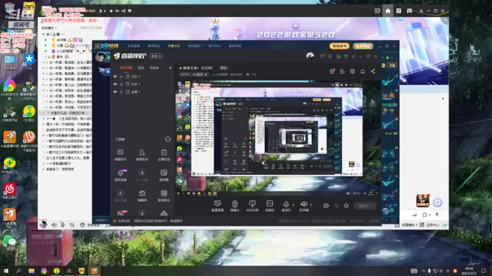The height and width of the screenshot is (276, 492).
Task: Toggle the lock on the 文本 2 source
Action: click(x=121, y=77)
